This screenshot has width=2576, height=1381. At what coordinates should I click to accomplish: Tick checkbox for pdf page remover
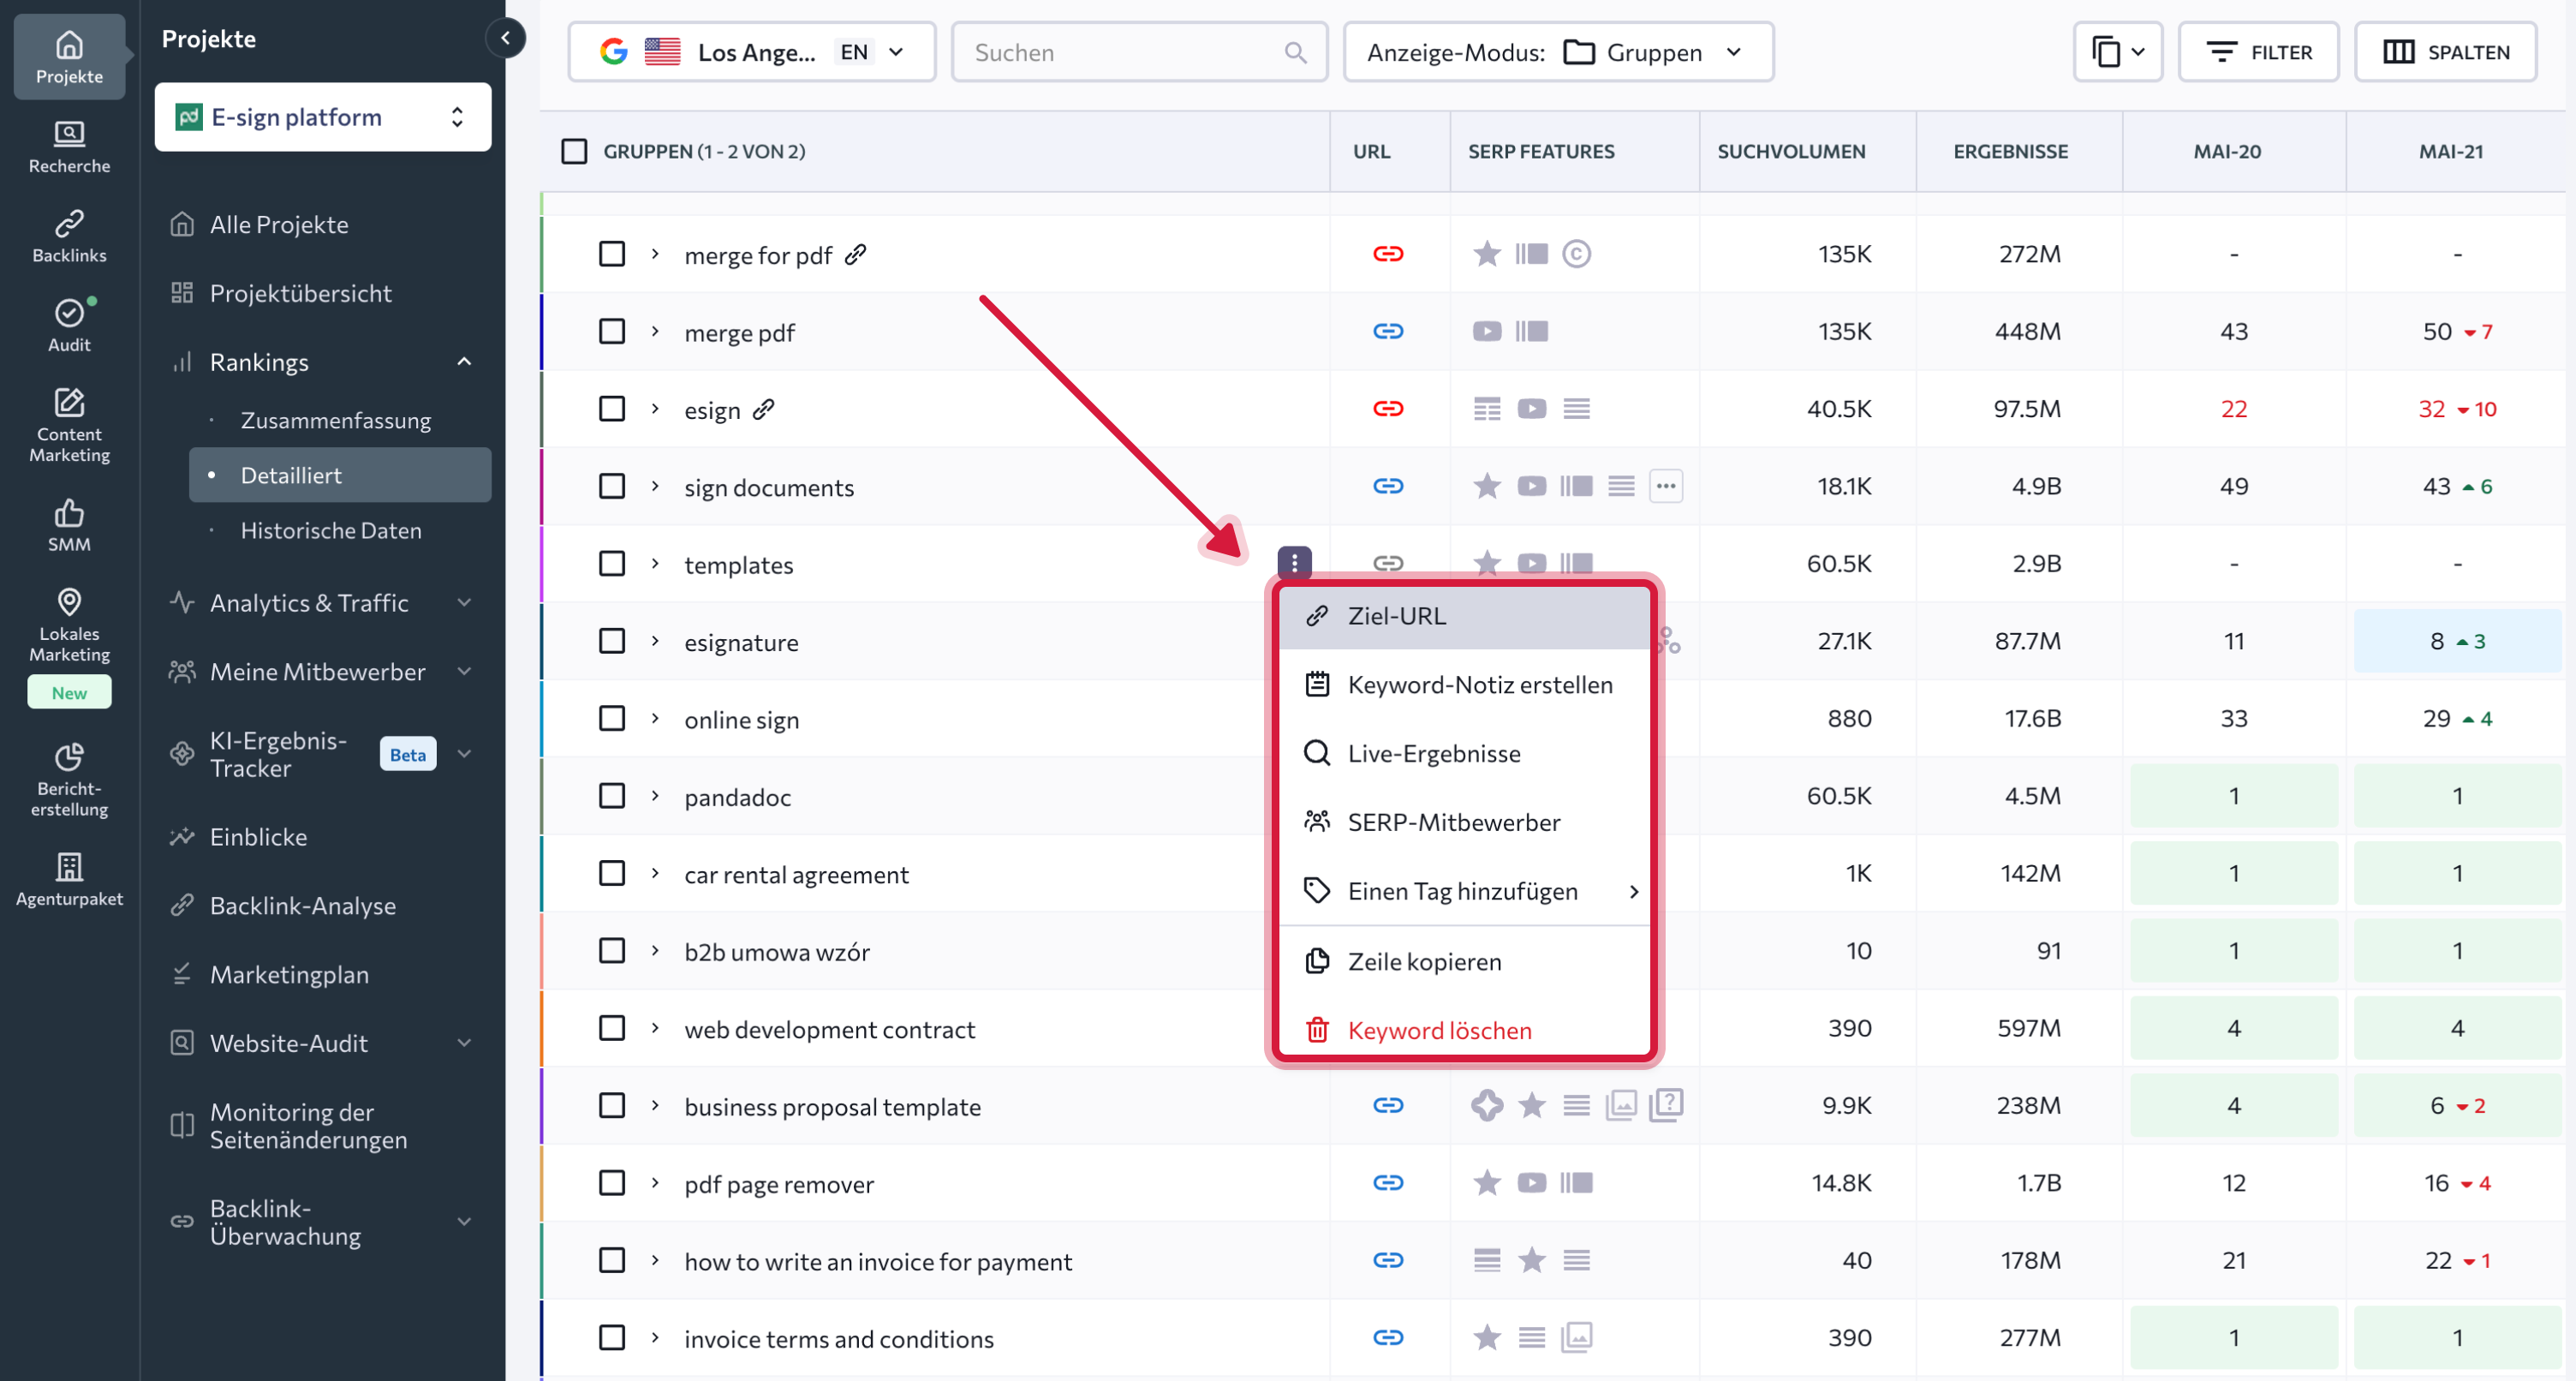pos(612,1183)
